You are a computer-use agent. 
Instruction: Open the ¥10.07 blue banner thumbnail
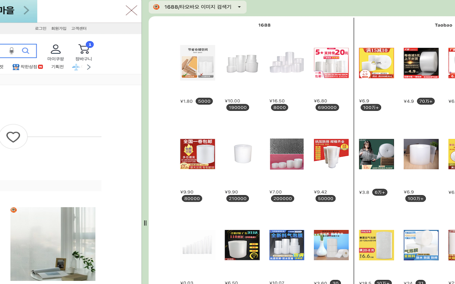(287, 245)
